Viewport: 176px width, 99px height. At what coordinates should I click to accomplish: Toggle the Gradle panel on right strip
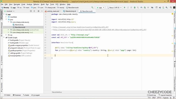click(175, 64)
